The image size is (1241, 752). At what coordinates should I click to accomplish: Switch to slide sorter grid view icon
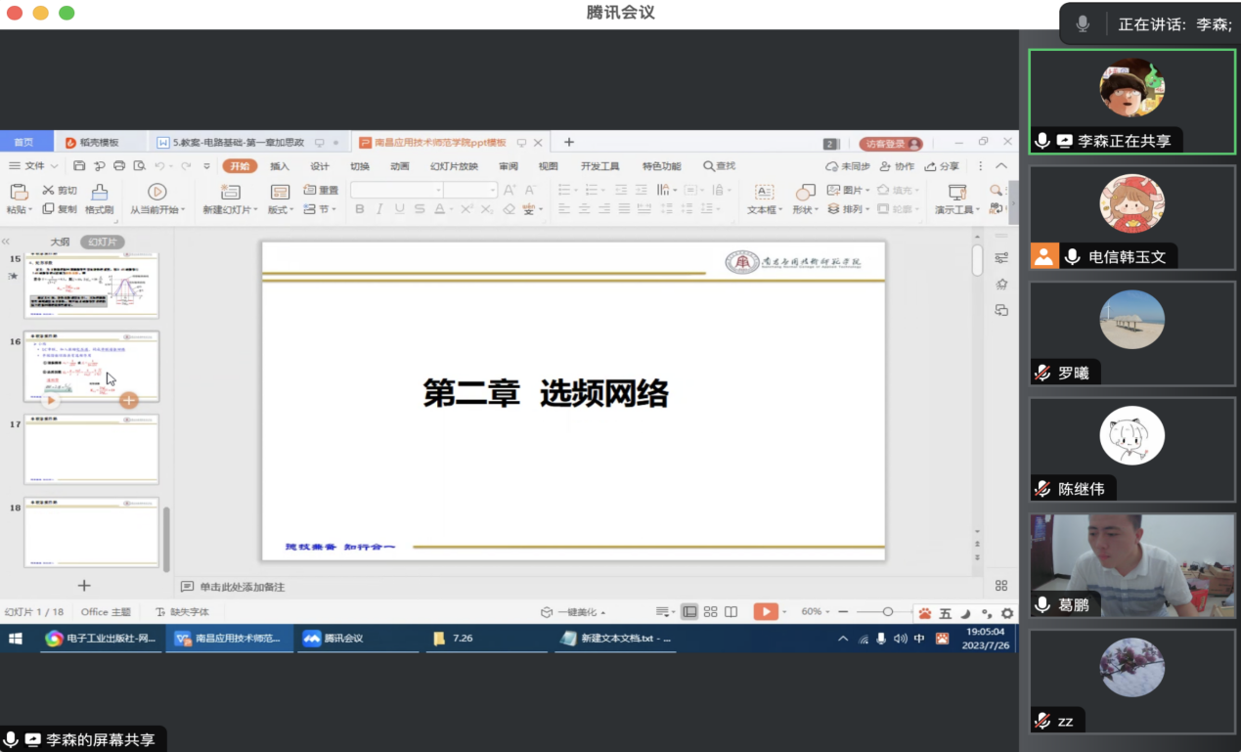(711, 611)
